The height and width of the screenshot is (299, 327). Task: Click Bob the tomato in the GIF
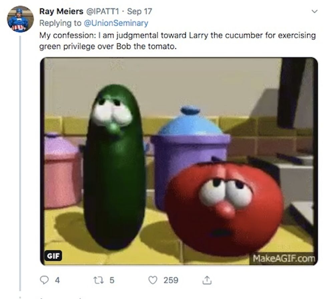(x=224, y=207)
